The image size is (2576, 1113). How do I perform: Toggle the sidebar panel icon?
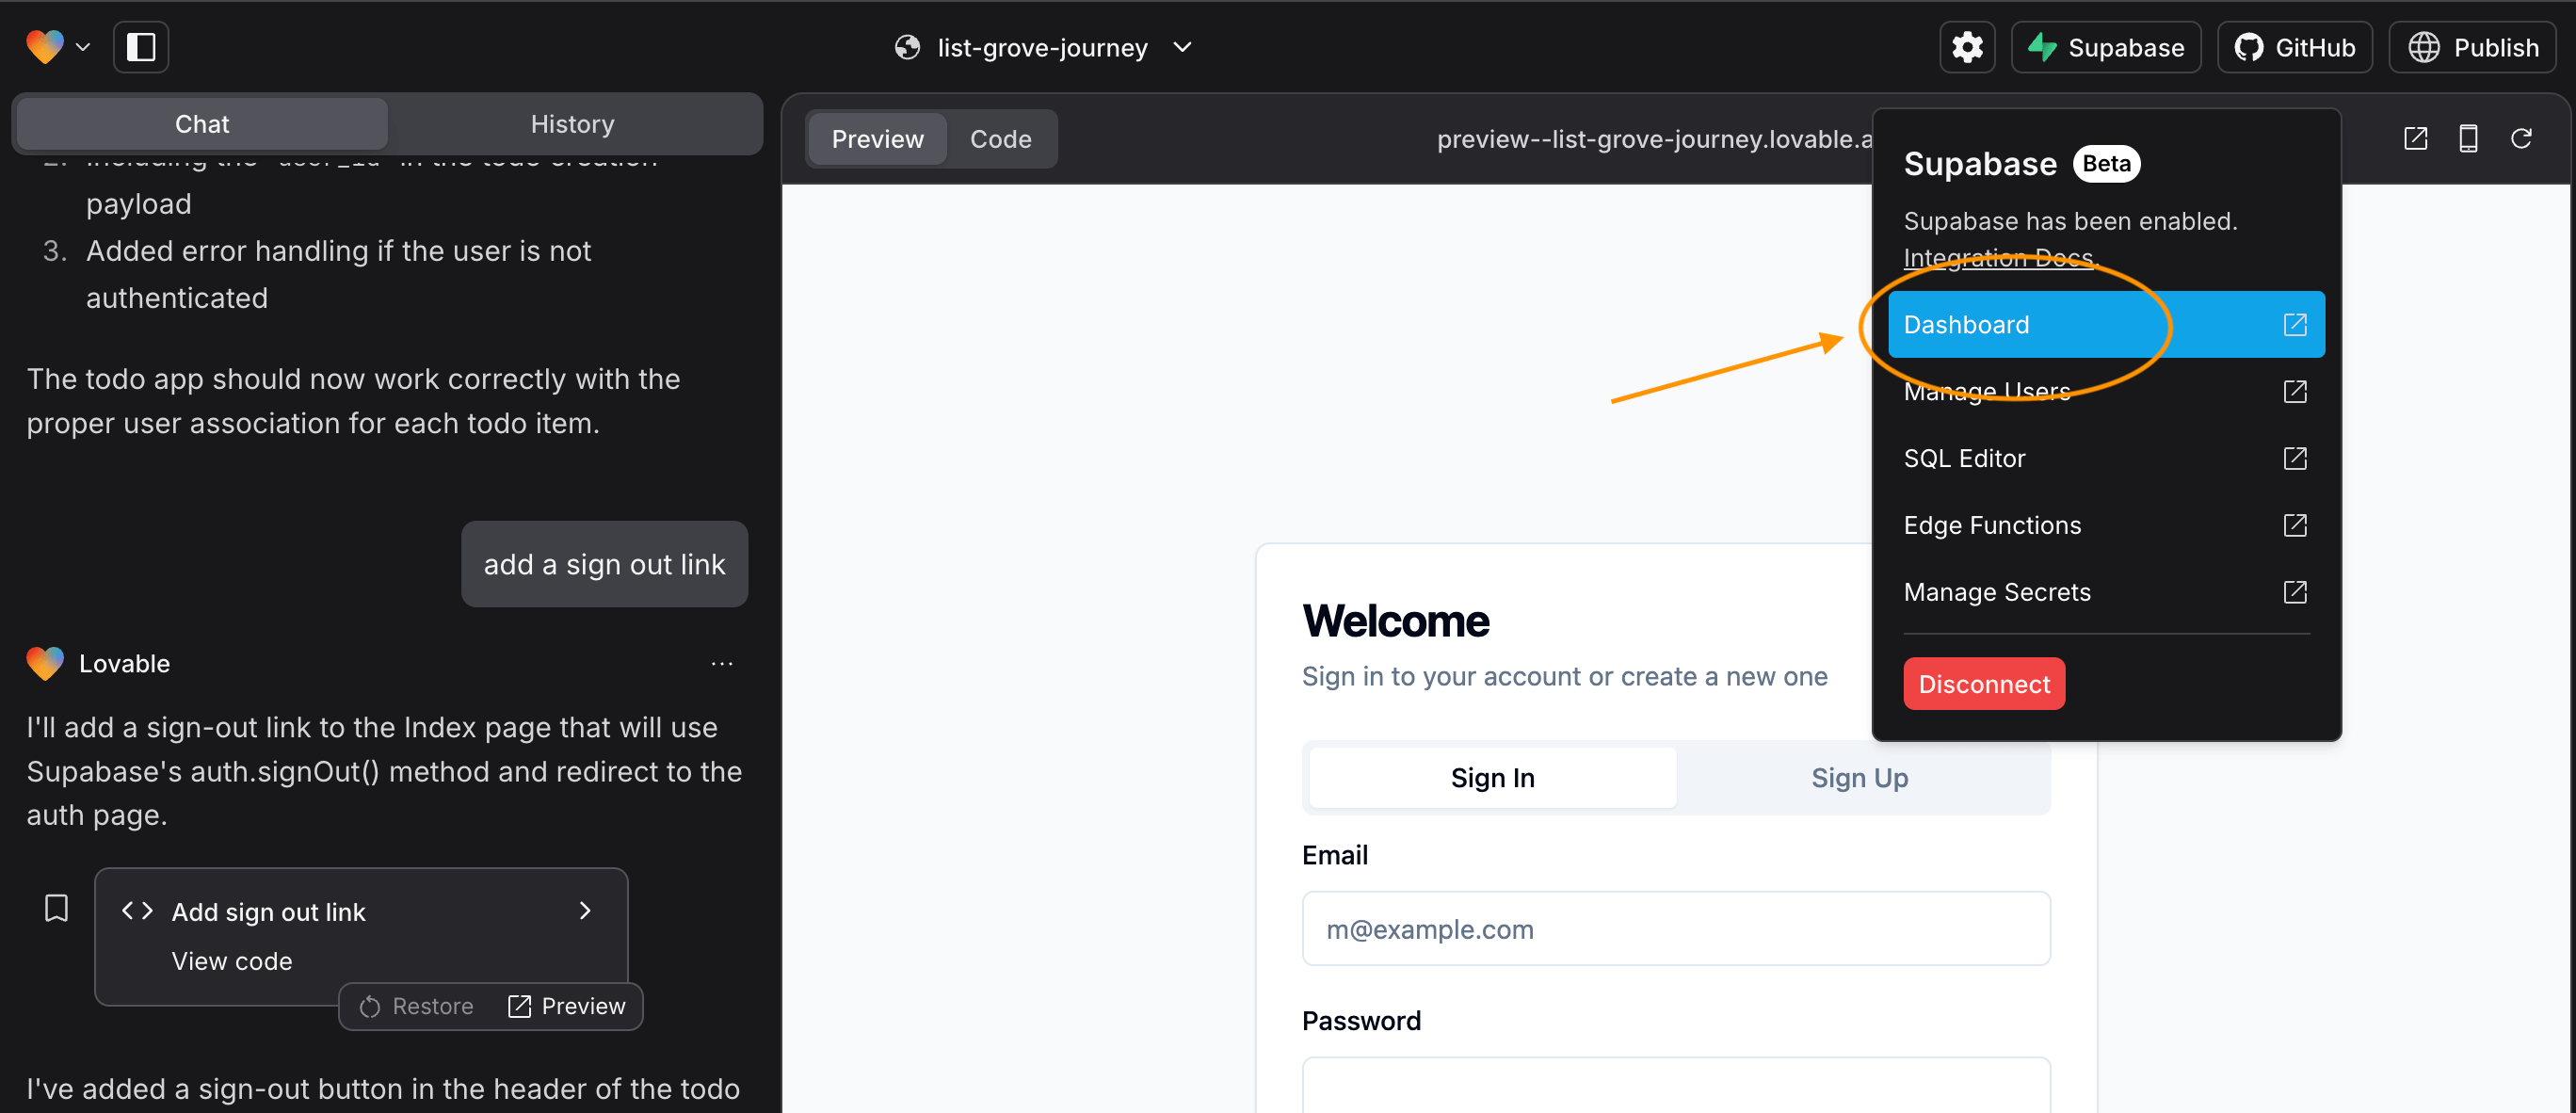[141, 47]
